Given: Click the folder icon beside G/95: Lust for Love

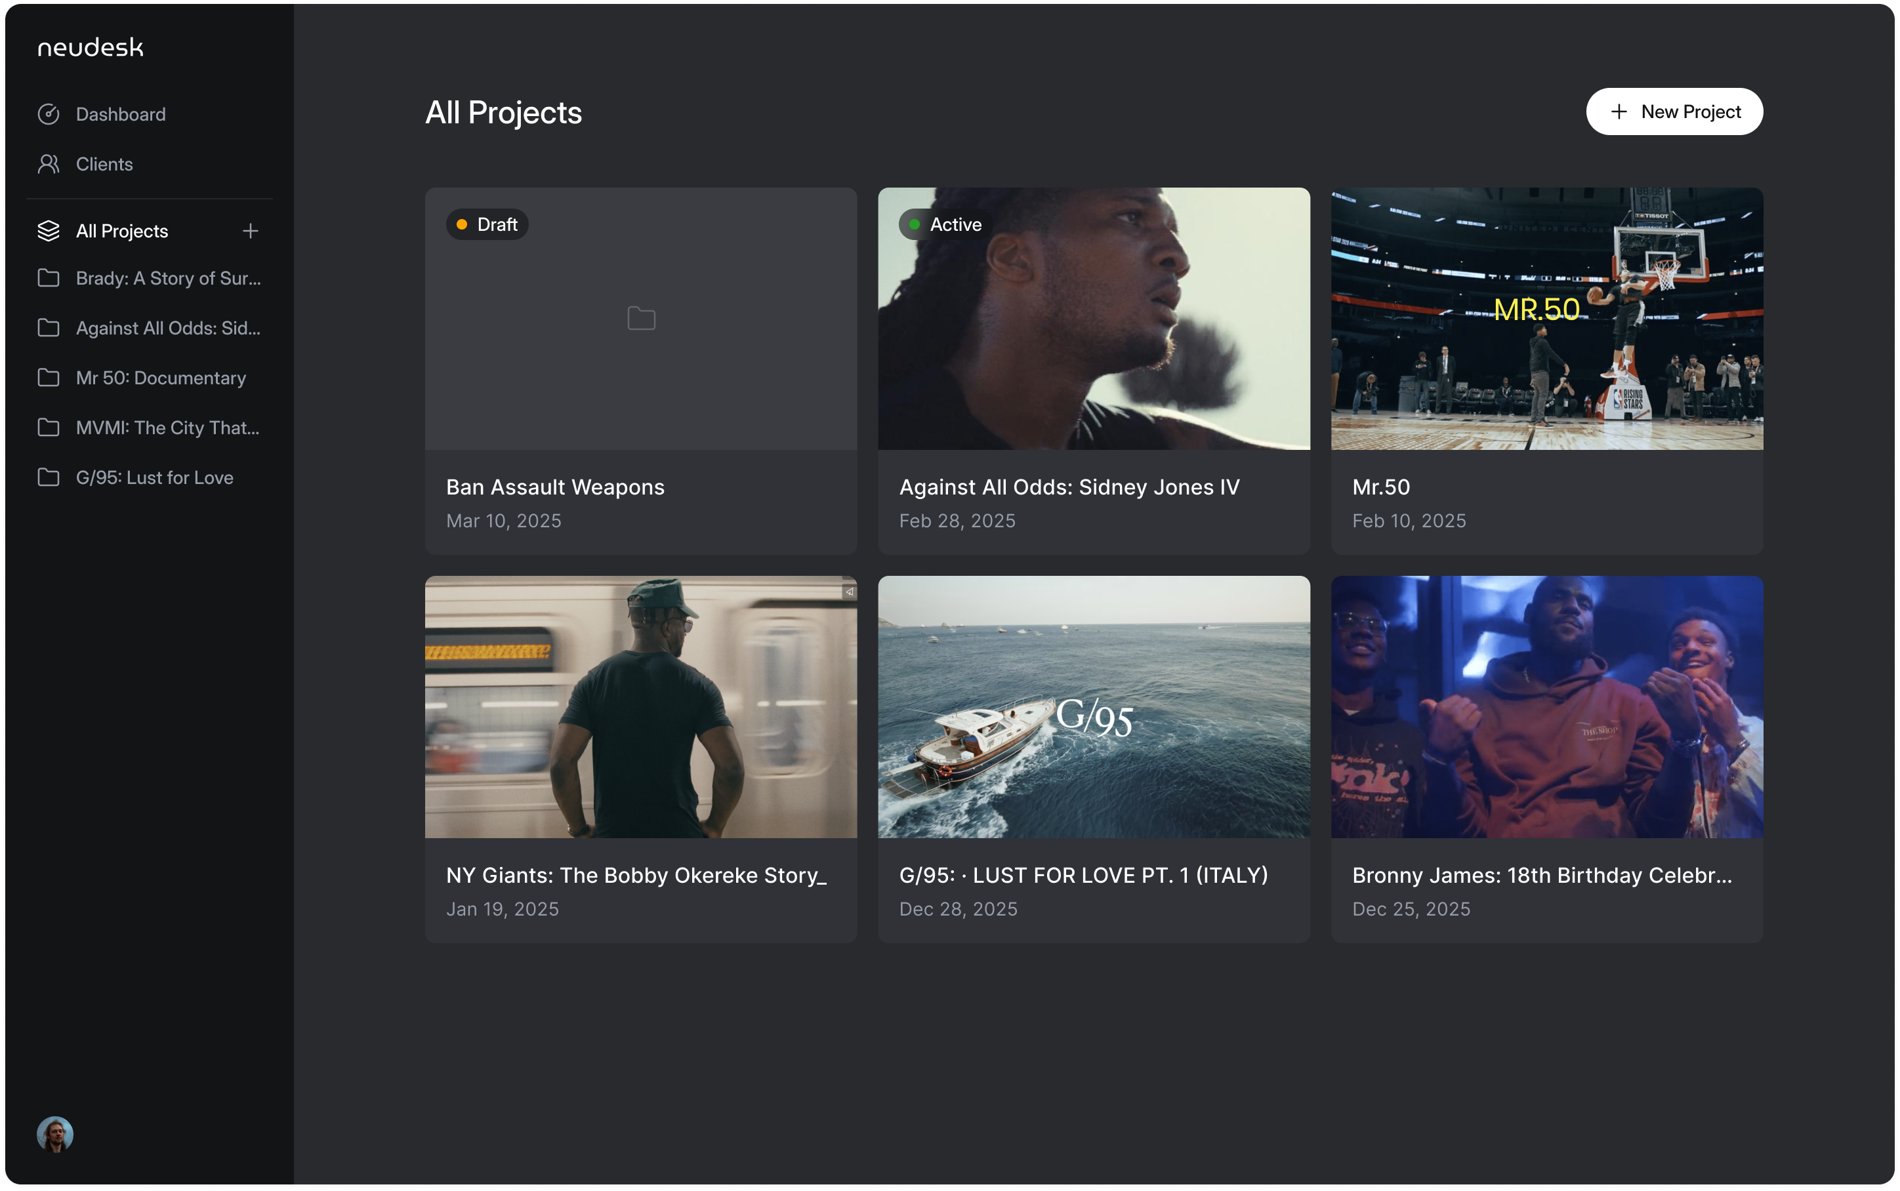Looking at the screenshot, I should click(x=49, y=477).
